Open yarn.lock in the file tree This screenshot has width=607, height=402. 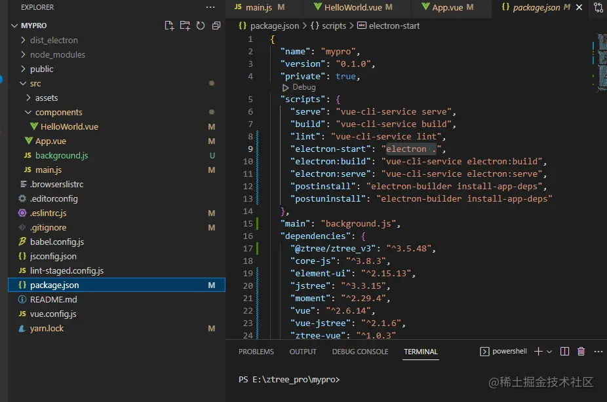coord(47,328)
